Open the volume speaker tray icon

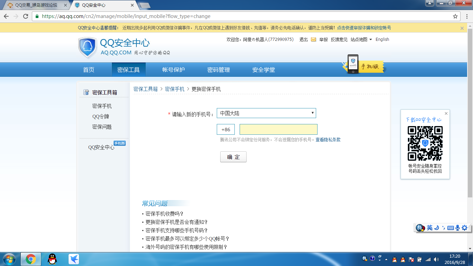(x=436, y=259)
